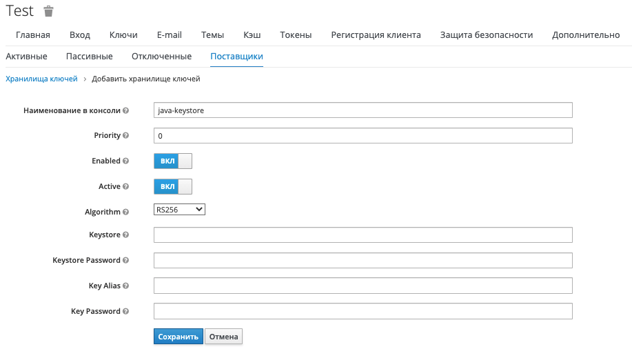The width and height of the screenshot is (632, 358).
Task: Click help icon beside Наименование в консоли
Action: (126, 110)
